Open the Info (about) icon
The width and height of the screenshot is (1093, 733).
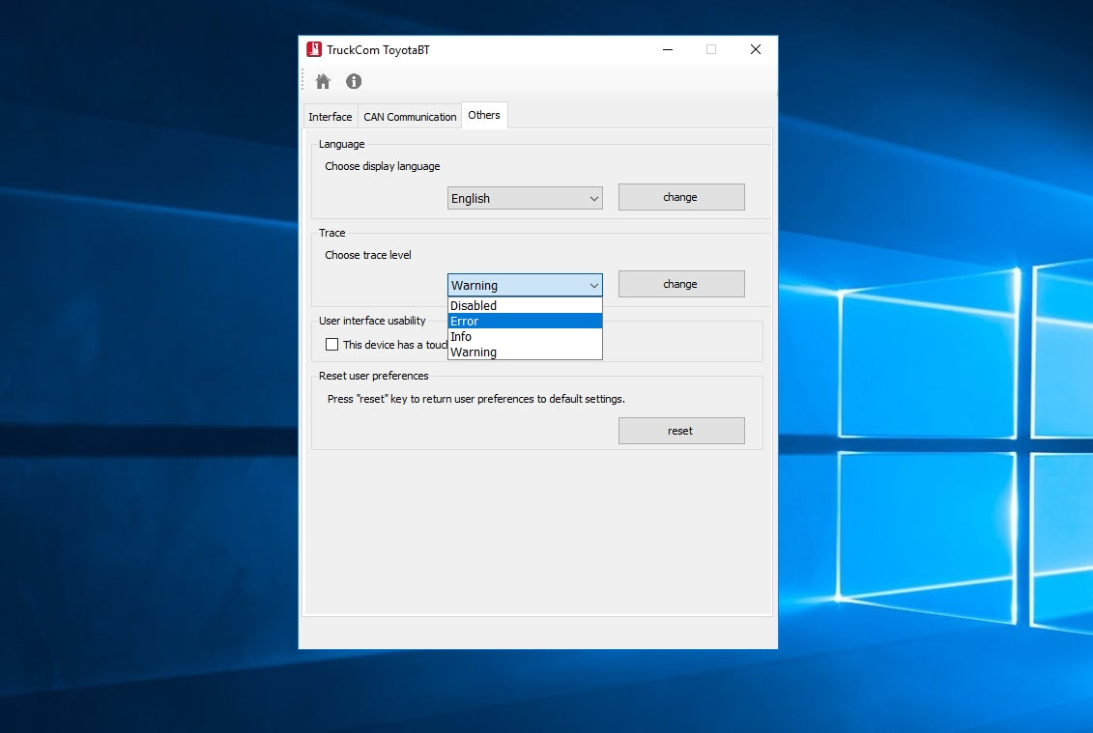tap(354, 82)
